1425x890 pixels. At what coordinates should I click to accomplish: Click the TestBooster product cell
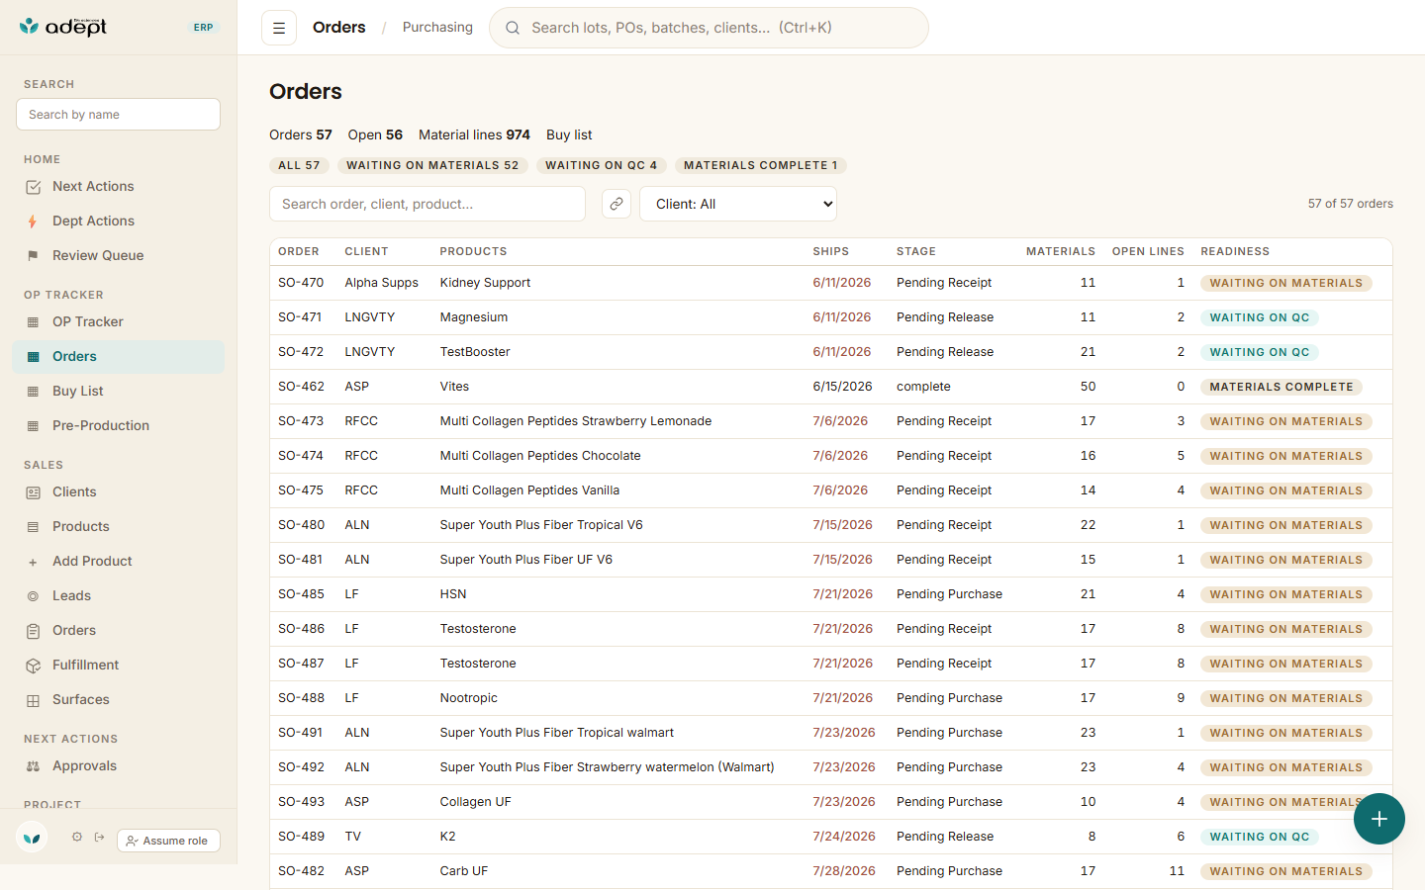(475, 352)
